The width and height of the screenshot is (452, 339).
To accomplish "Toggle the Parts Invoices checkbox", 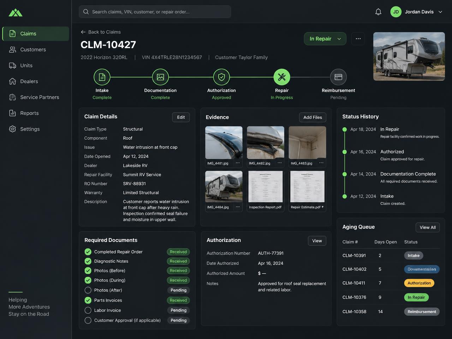I will click(x=88, y=300).
